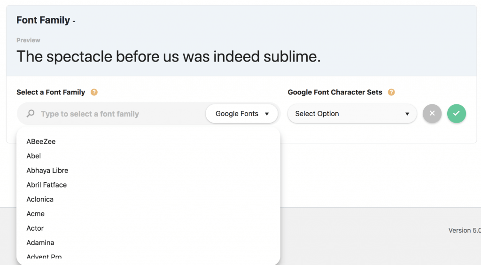481x265 pixels.
Task: Confirm with the green checkmark button
Action: coord(457,114)
